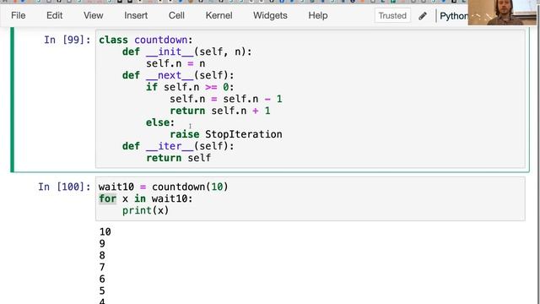Open the File menu

[19, 15]
